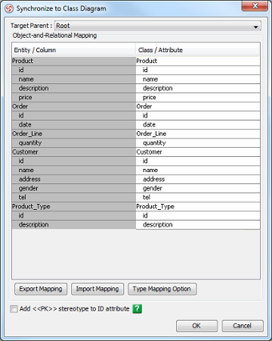
Task: Click the Export Mapping button
Action: click(x=41, y=289)
